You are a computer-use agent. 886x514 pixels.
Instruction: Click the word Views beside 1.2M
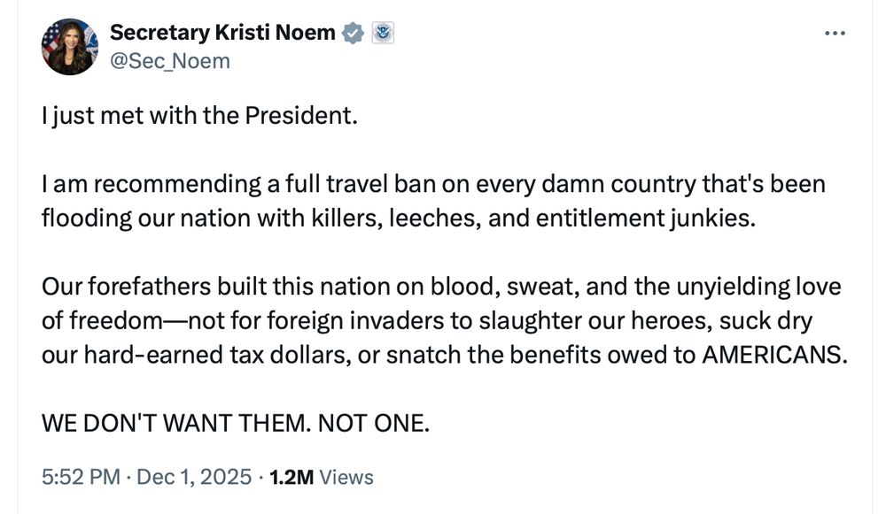(x=346, y=477)
